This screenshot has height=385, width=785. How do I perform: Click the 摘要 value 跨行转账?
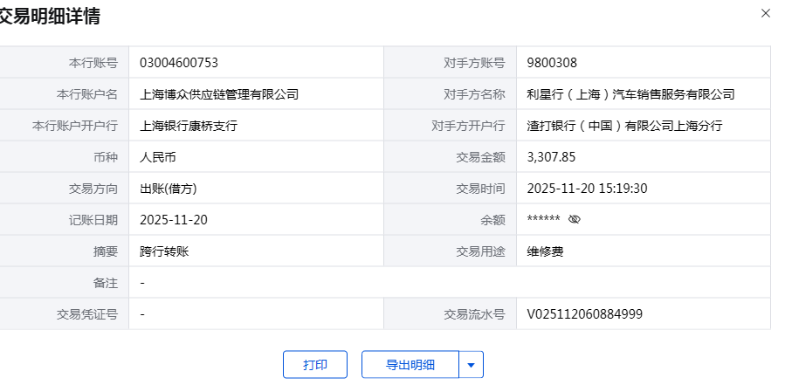(x=164, y=251)
